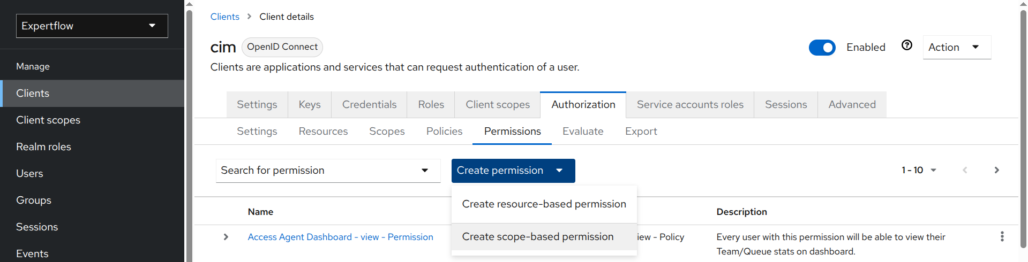Switch to the Credentials tab

point(369,105)
